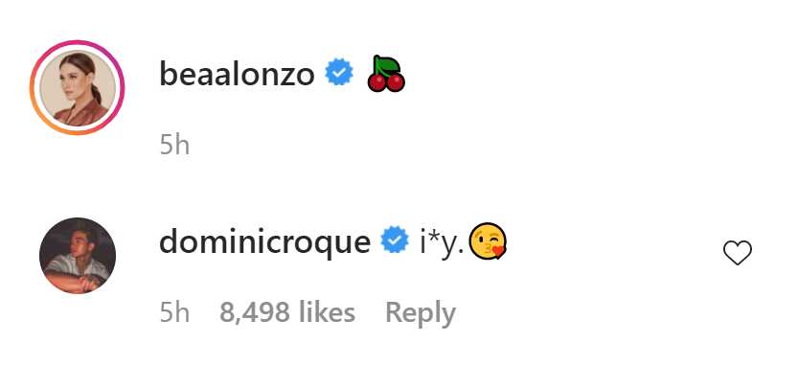Like dominicroque's comment with the heart icon

pyautogui.click(x=738, y=253)
